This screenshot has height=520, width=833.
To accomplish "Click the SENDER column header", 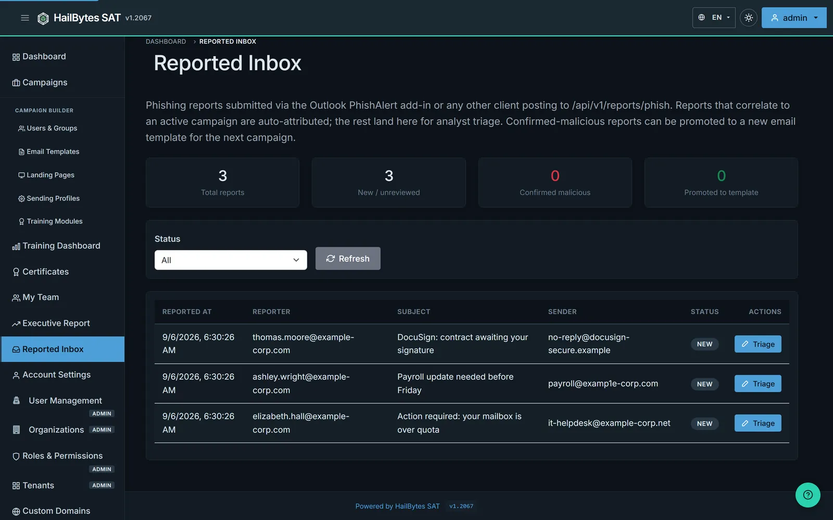I will pyautogui.click(x=562, y=312).
